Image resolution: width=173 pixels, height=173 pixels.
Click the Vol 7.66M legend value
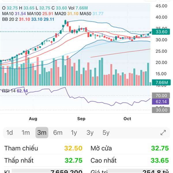pos(78,8)
